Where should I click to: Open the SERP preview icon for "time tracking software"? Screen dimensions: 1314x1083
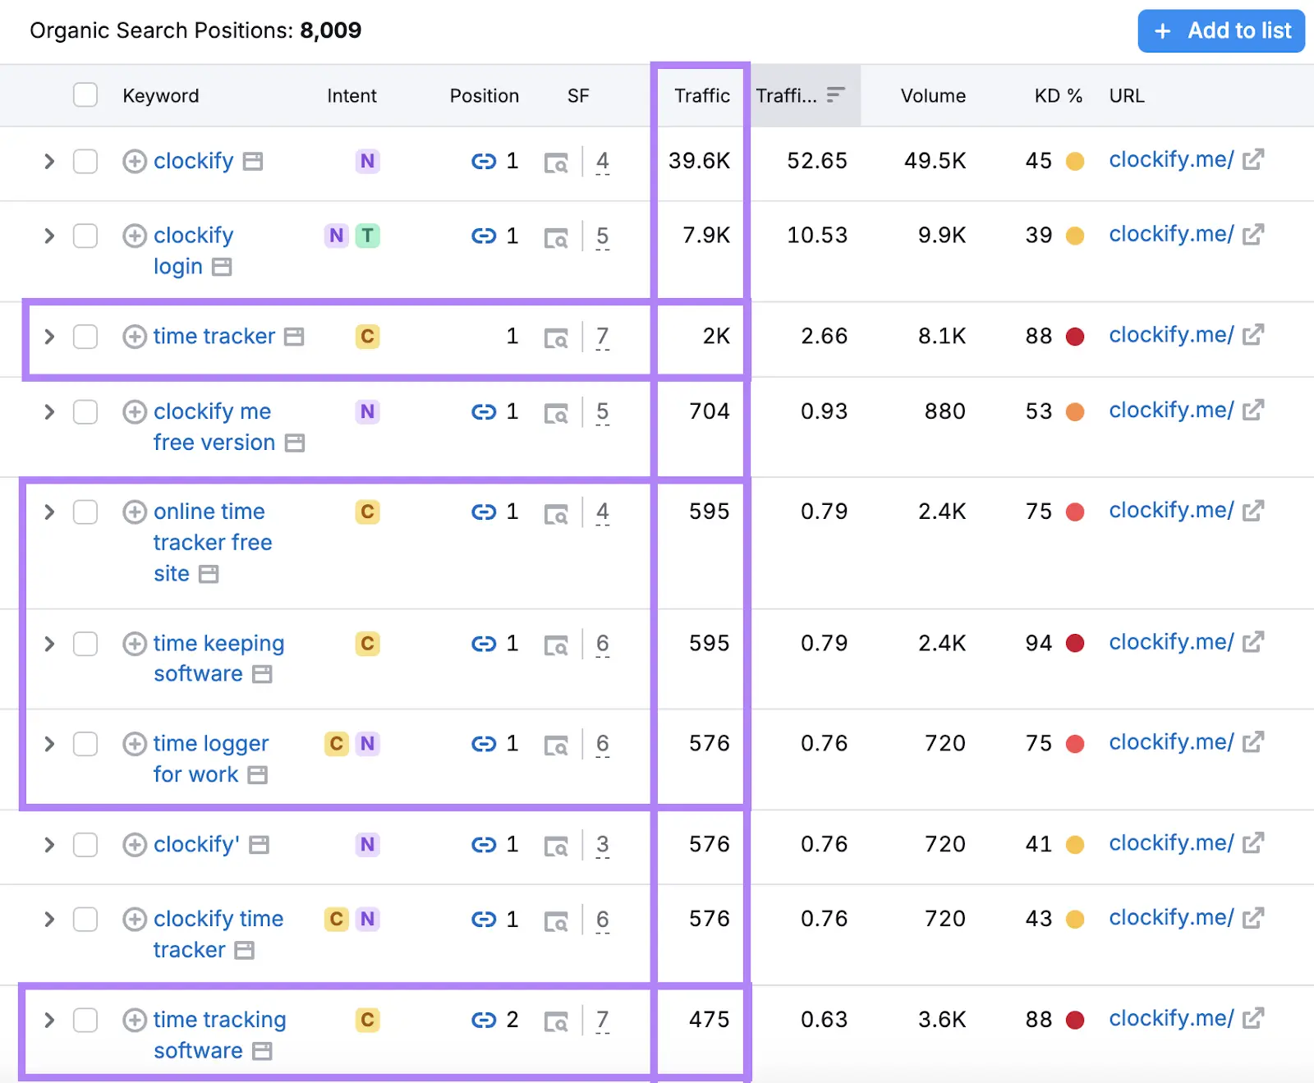(x=558, y=1020)
